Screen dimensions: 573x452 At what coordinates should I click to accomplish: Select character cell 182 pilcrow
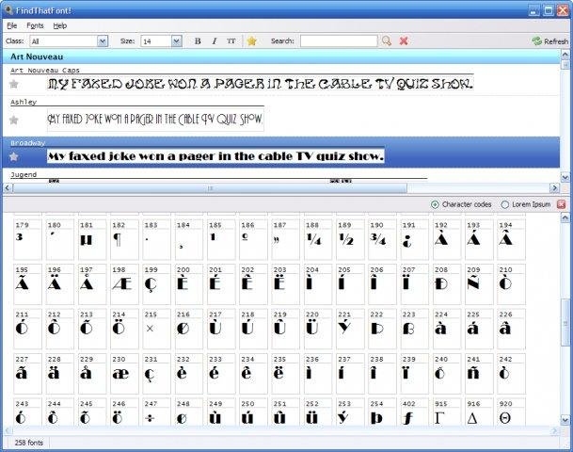pyautogui.click(x=124, y=239)
